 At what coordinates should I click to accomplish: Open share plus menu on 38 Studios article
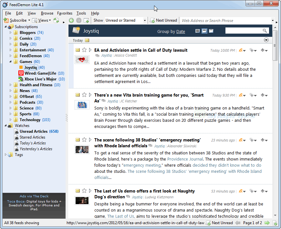pyautogui.click(x=264, y=140)
